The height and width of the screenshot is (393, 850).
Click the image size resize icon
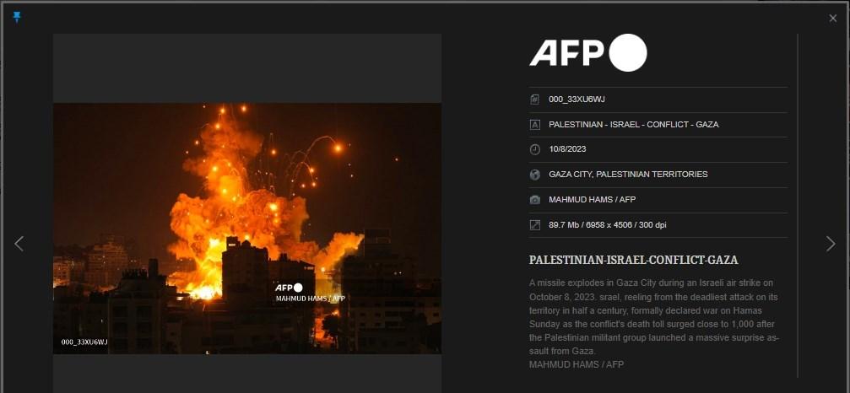(535, 224)
